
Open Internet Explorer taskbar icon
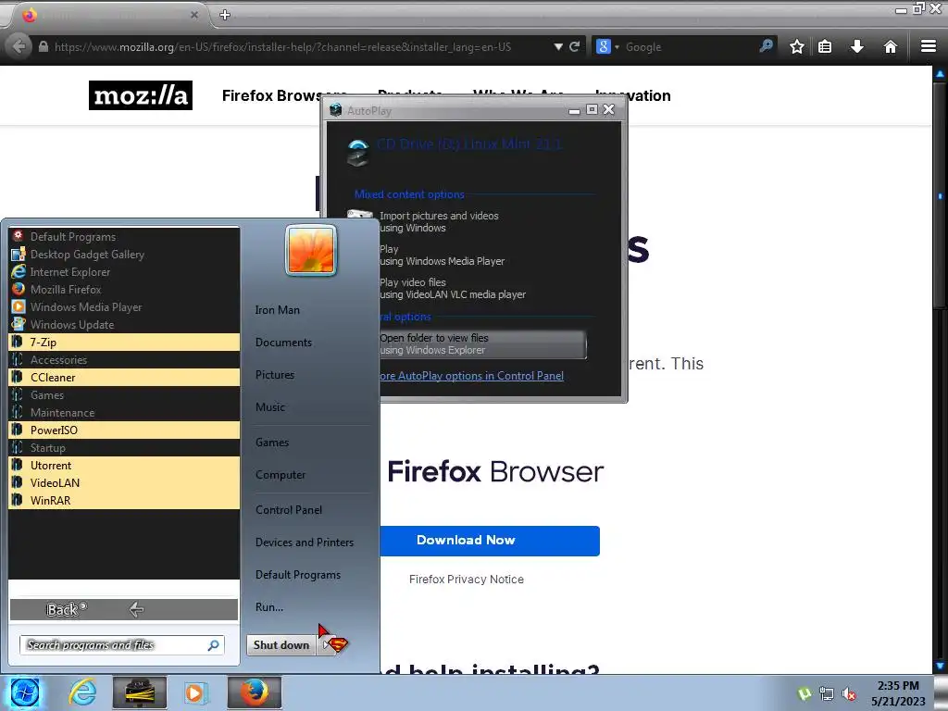(82, 692)
